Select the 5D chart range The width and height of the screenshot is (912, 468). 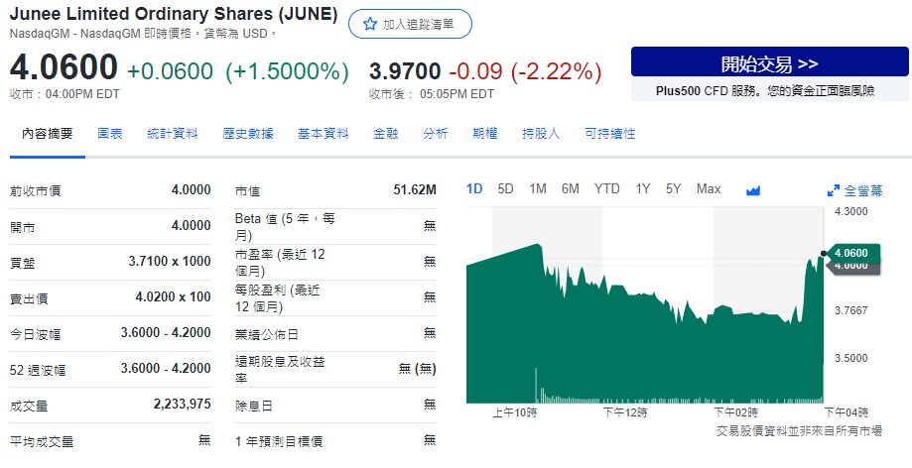(505, 188)
